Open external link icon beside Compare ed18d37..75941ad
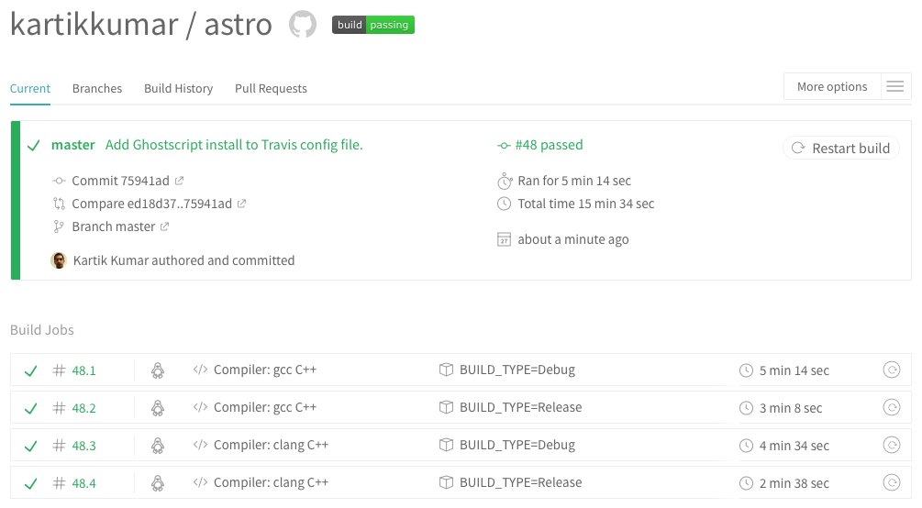Viewport: 922px width, 508px height. (241, 204)
